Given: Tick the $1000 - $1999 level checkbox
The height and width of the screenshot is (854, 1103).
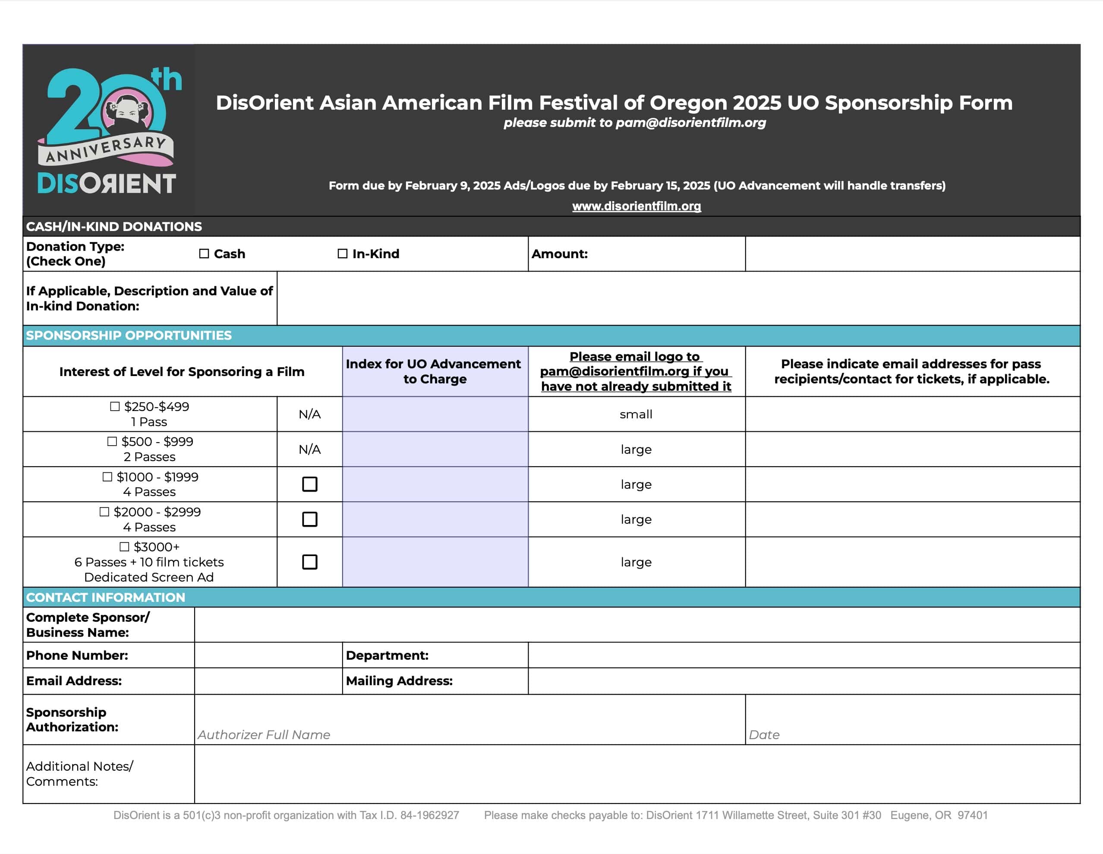Looking at the screenshot, I should tap(107, 477).
